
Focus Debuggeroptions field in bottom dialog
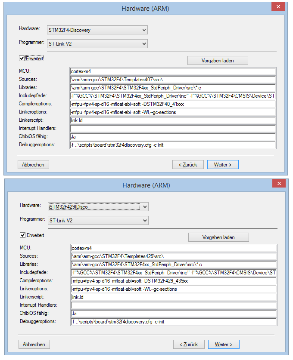174,322
